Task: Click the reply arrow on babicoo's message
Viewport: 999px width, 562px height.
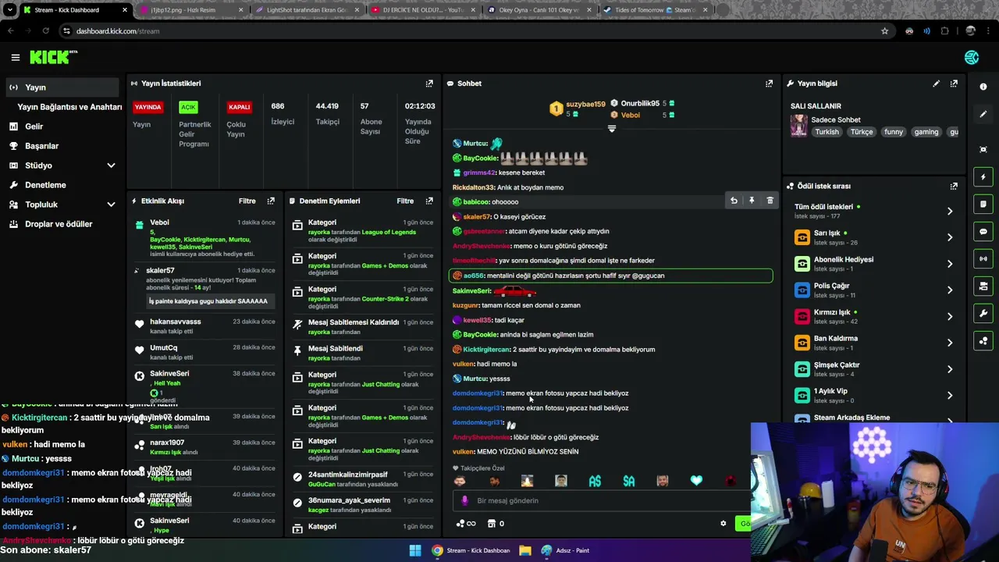Action: click(x=734, y=201)
